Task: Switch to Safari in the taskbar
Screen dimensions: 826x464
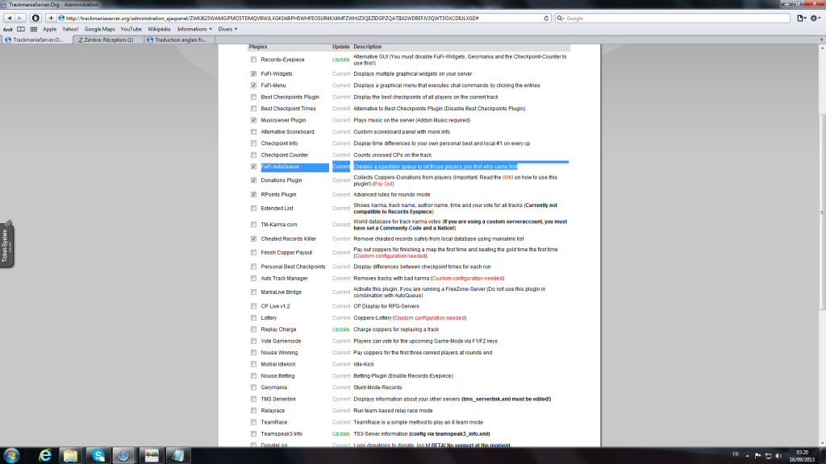Action: pyautogui.click(x=123, y=455)
